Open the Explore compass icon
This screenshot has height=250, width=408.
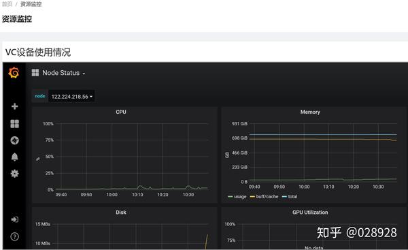(x=14, y=140)
